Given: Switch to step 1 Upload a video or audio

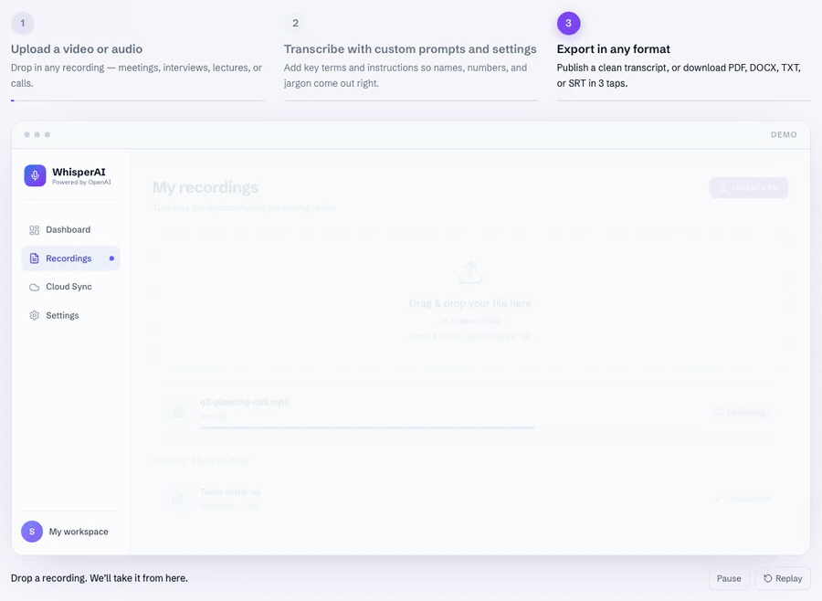Looking at the screenshot, I should point(137,57).
